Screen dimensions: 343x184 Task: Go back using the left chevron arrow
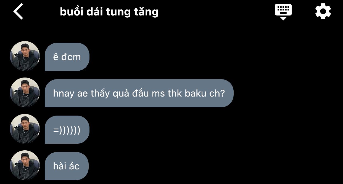(18, 12)
